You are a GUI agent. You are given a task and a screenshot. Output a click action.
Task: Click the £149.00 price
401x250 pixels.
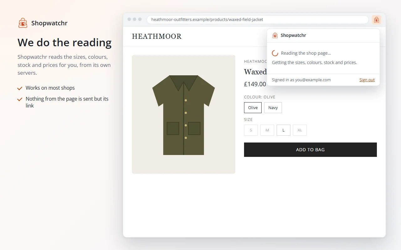[255, 84]
